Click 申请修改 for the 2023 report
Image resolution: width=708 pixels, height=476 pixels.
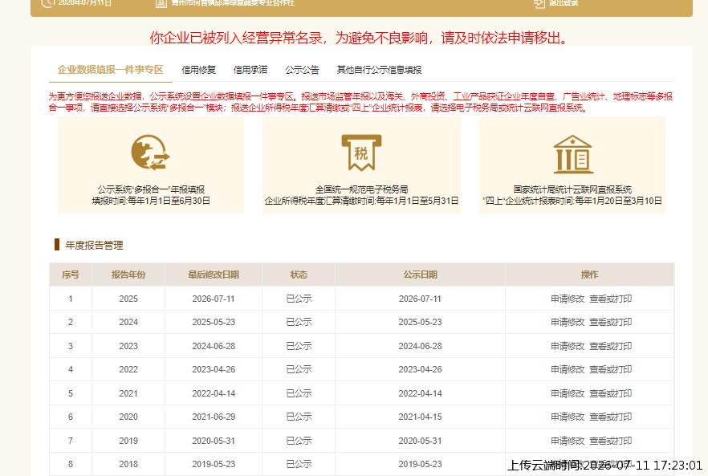(x=568, y=346)
